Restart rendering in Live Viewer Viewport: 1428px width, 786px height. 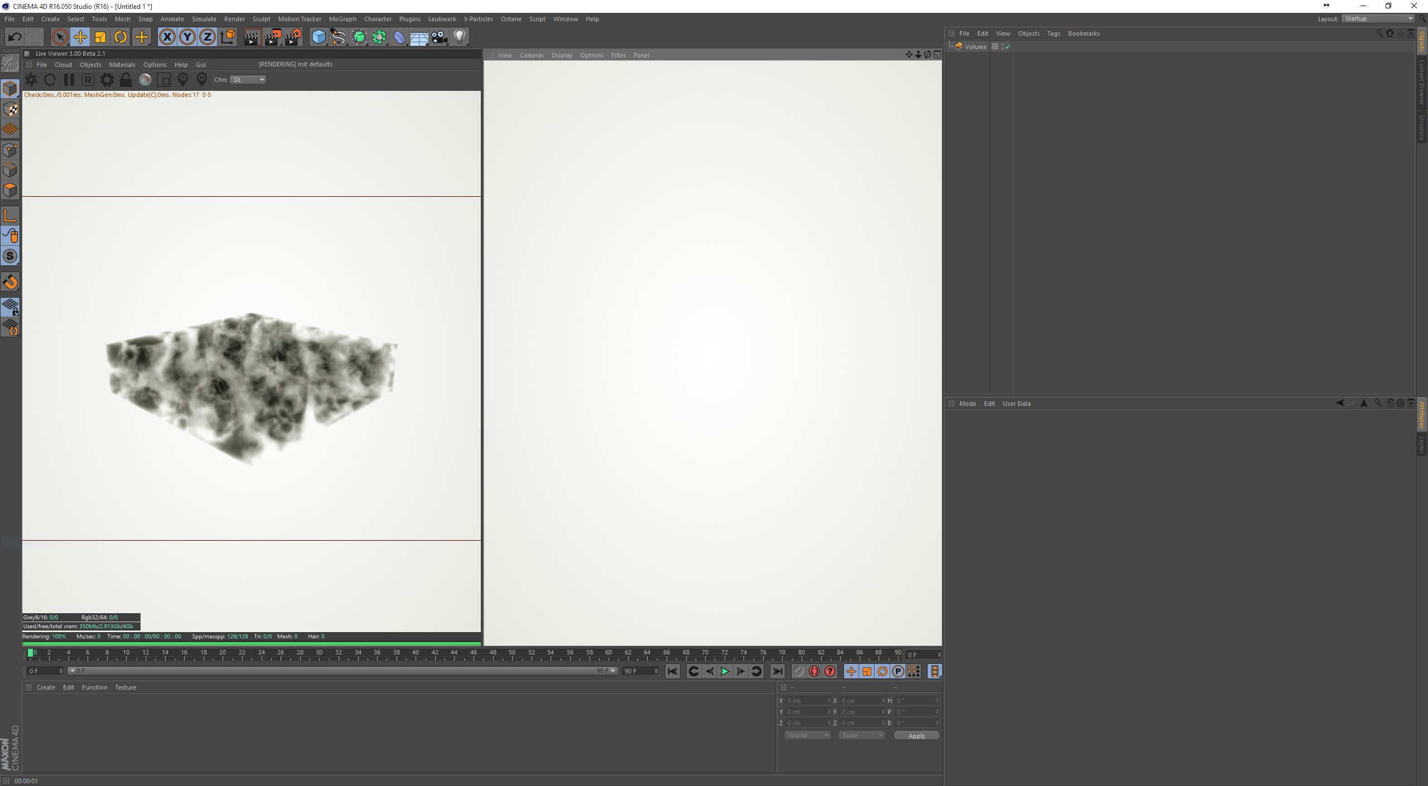click(50, 80)
